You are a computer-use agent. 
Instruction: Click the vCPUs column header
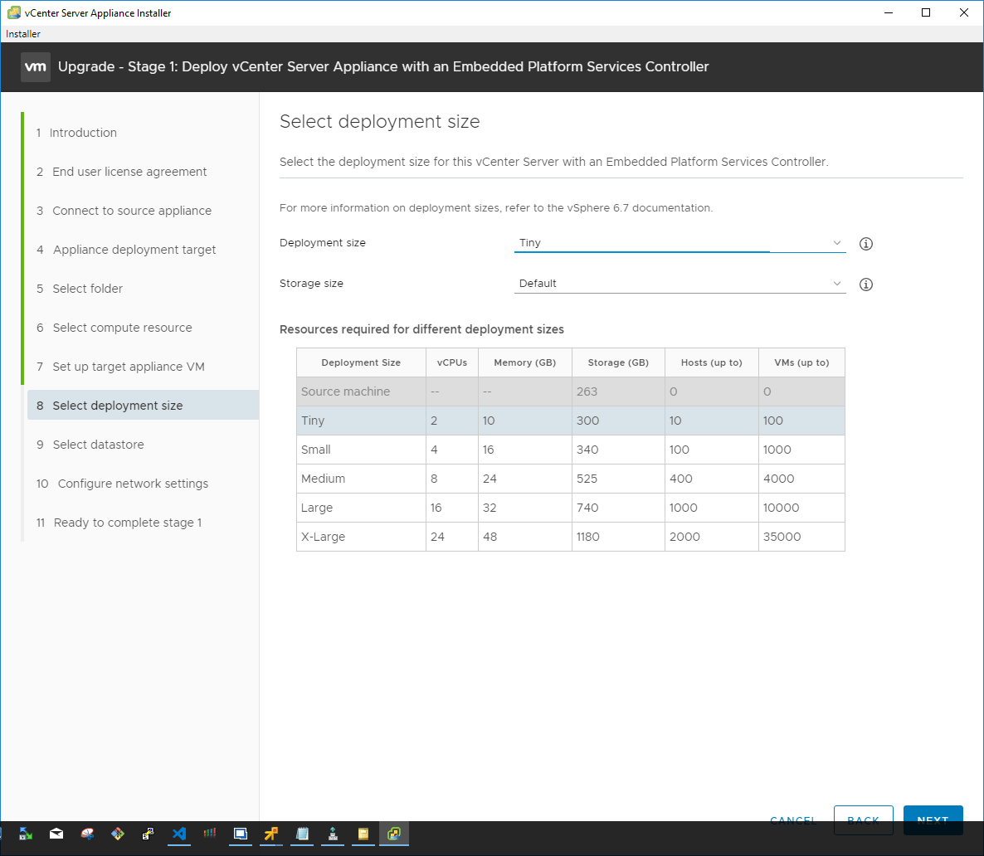pyautogui.click(x=452, y=362)
